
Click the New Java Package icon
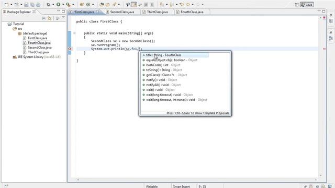(x=82, y=5)
